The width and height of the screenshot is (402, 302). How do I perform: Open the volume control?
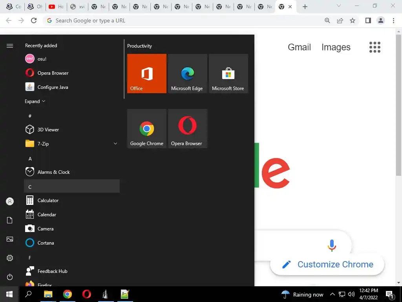[x=351, y=294]
